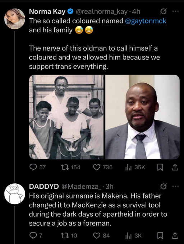Repost DADDYD's reply showing 10 reposts

tap(64, 236)
